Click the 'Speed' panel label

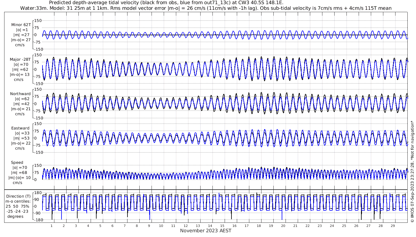coord(17,163)
